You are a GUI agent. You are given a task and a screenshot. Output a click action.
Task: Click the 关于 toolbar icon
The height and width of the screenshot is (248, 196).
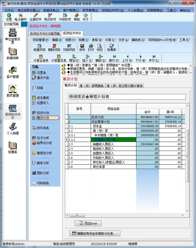tap(86, 17)
